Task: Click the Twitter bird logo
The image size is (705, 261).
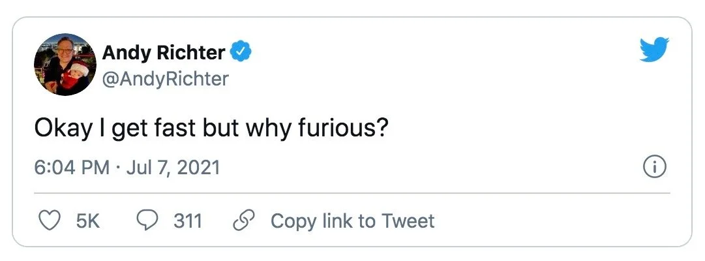Action: 655,48
